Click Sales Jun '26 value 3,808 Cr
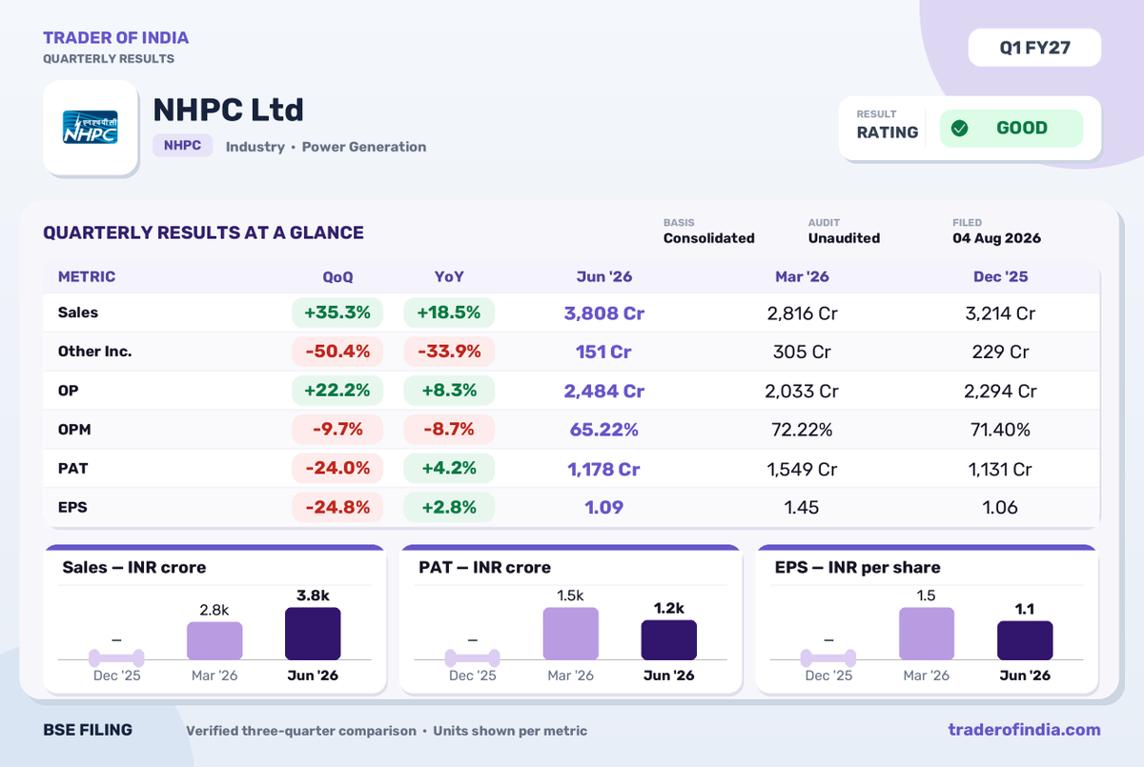 click(604, 313)
